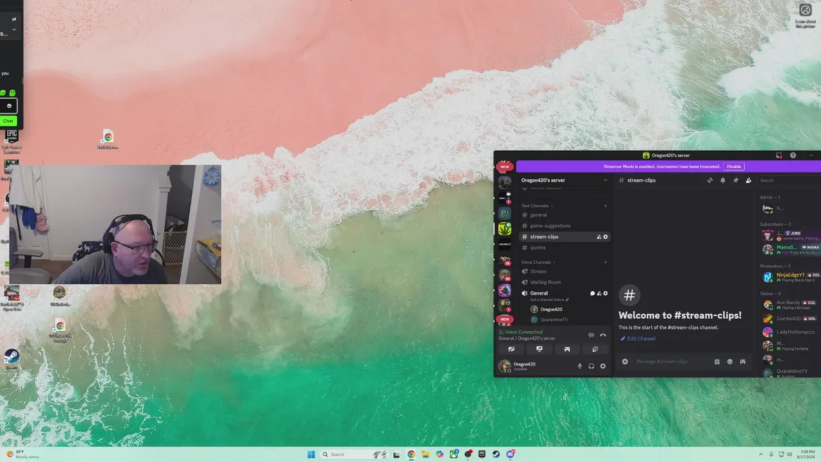Open the soundboard button
Viewport: 821px width, 462px height.
[x=595, y=349]
